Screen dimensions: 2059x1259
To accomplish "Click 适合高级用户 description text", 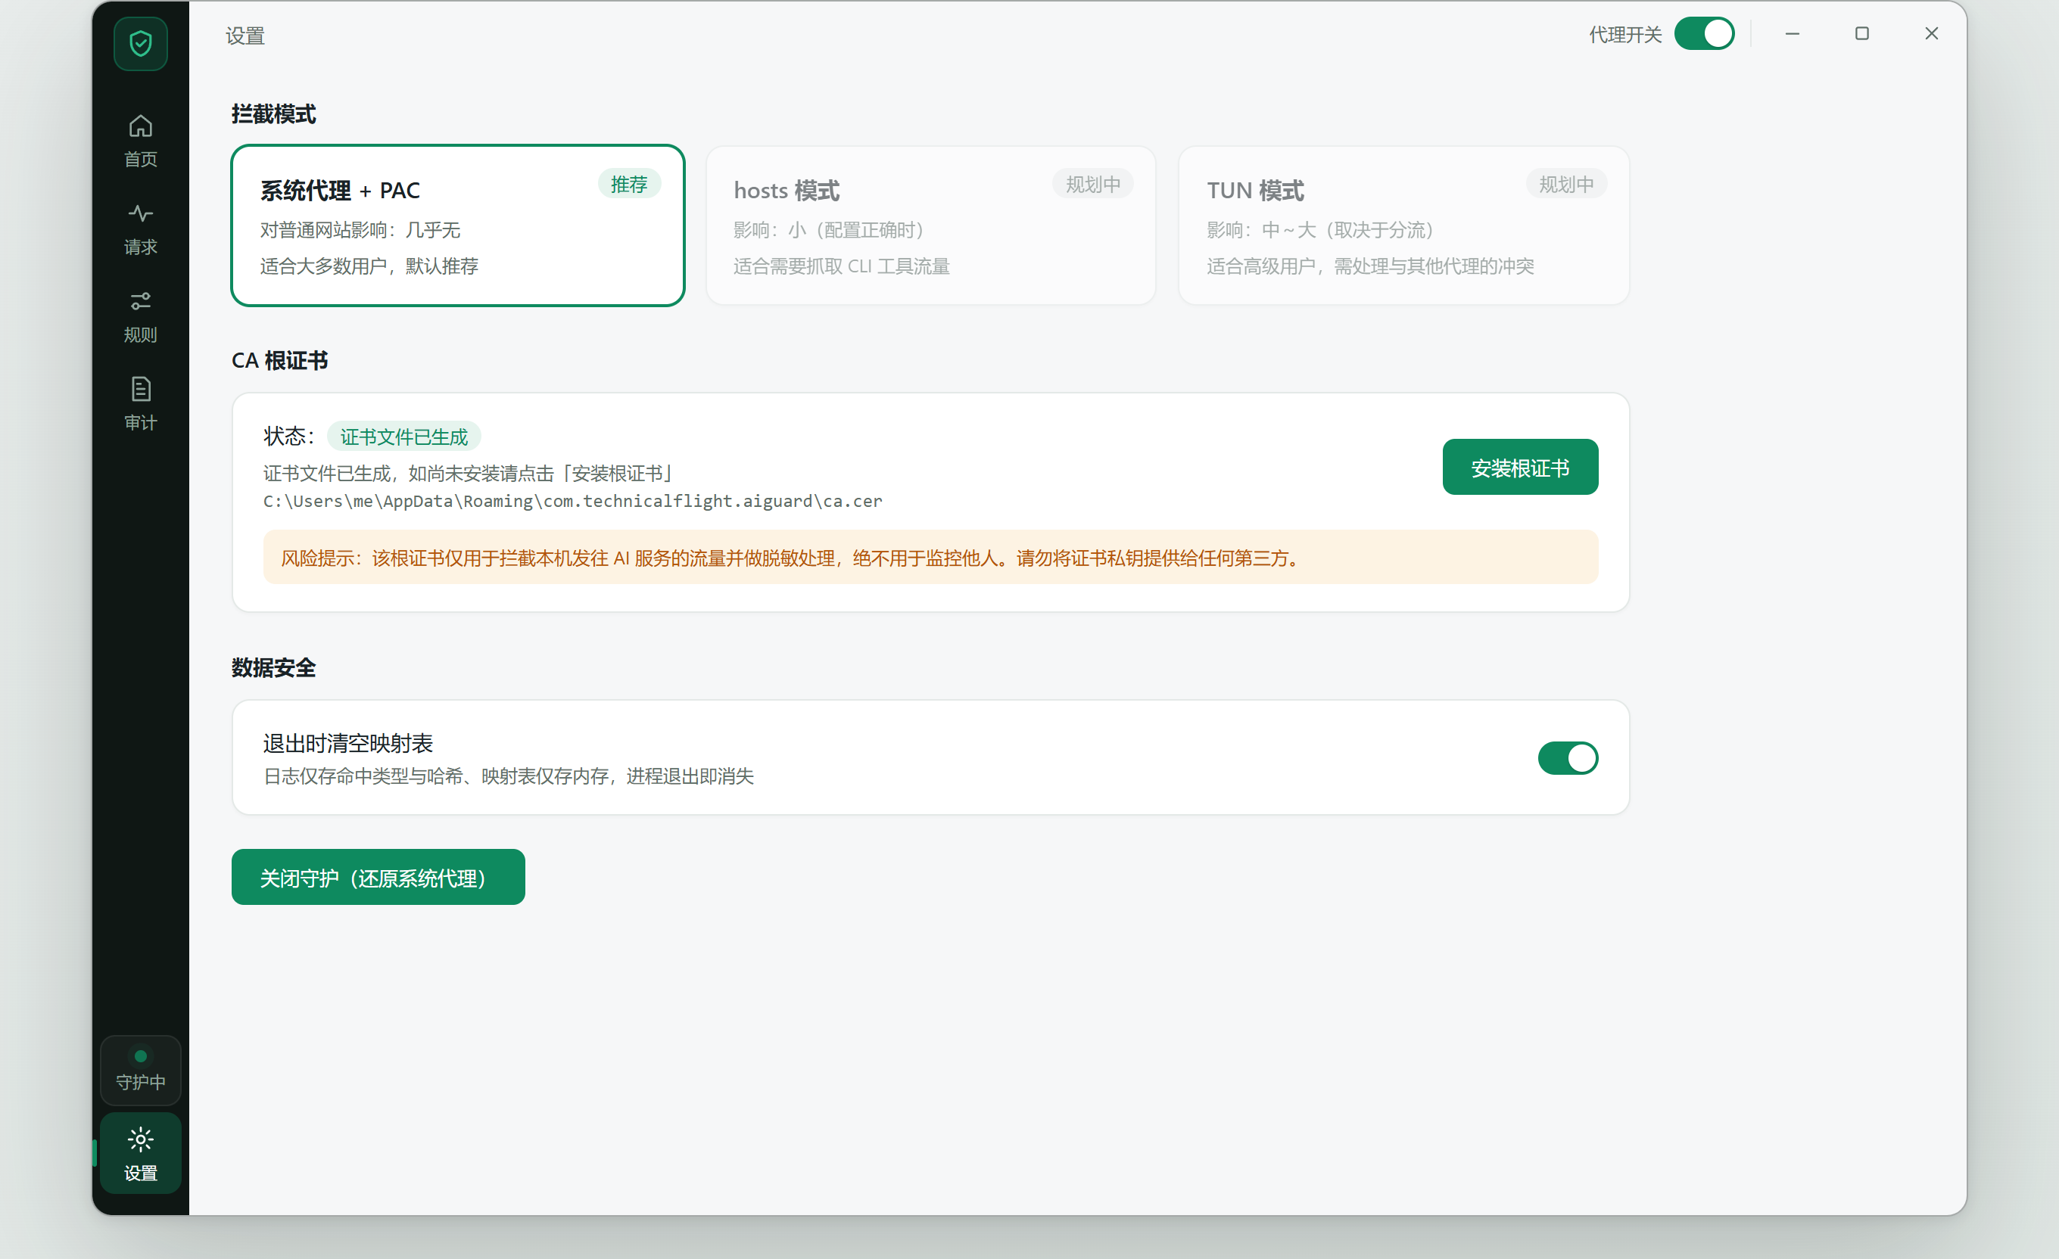I will [1370, 266].
